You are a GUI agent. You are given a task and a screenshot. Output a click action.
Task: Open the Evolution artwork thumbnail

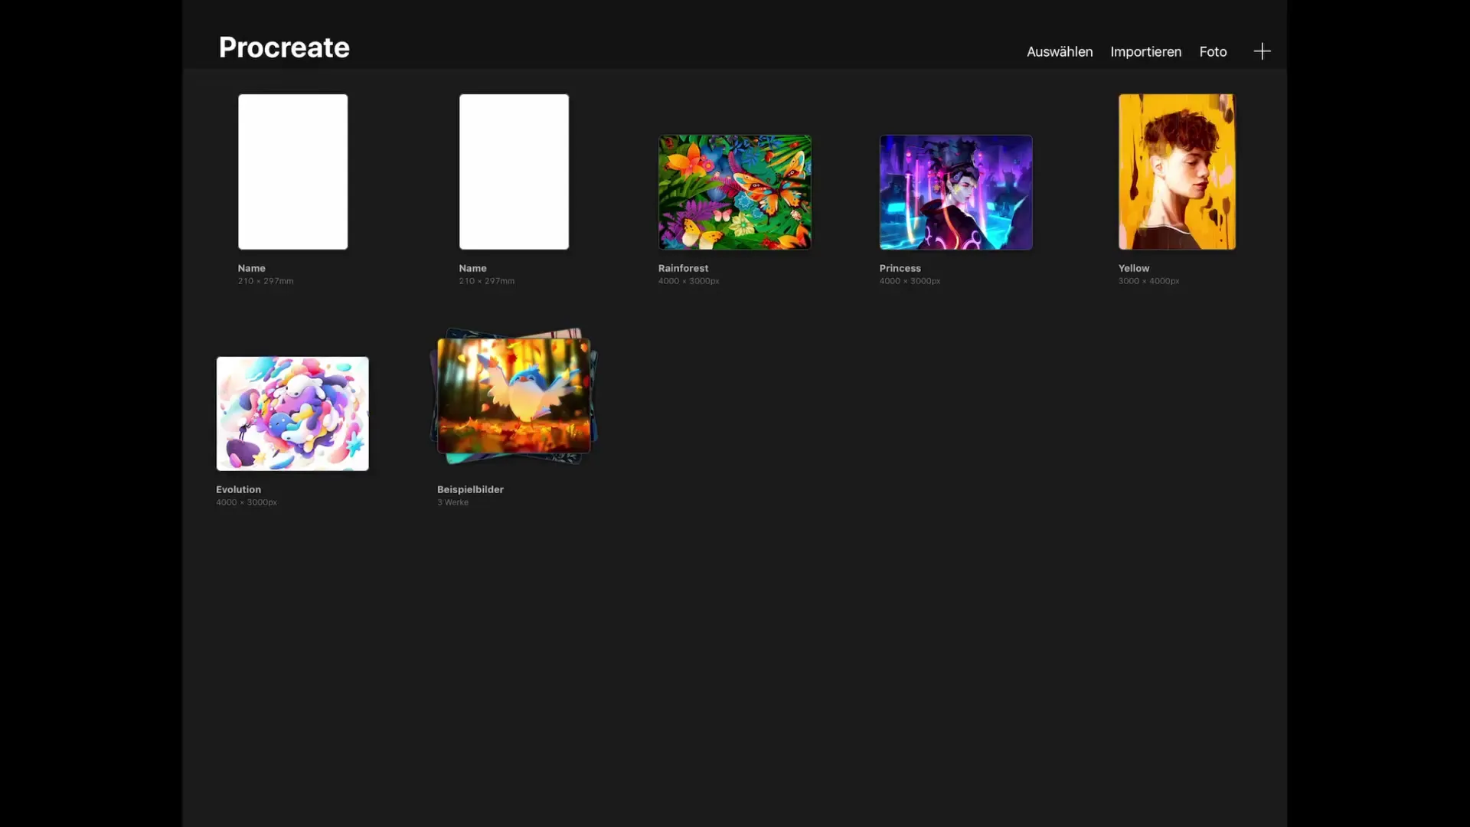click(x=292, y=413)
